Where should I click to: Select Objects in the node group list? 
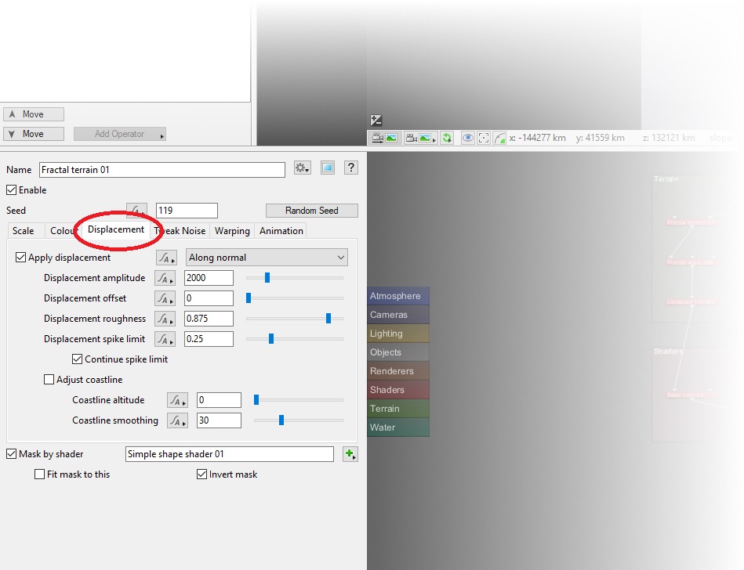coord(398,352)
